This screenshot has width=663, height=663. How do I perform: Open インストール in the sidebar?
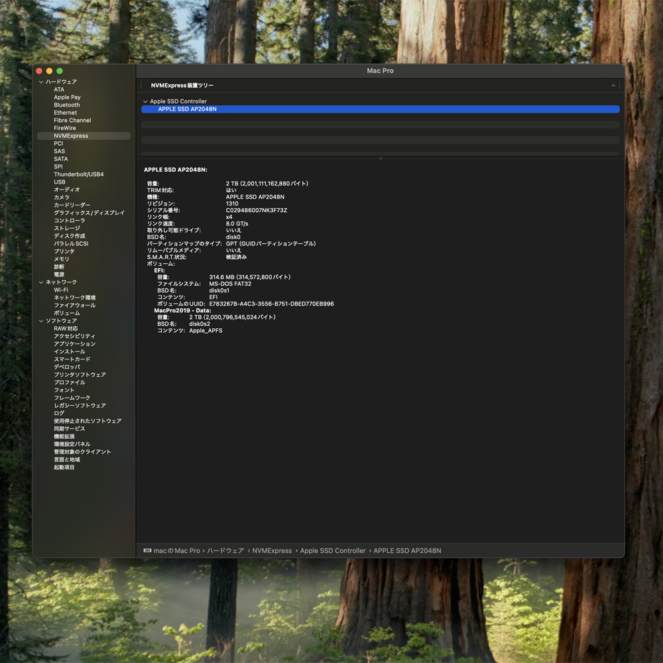(x=70, y=351)
